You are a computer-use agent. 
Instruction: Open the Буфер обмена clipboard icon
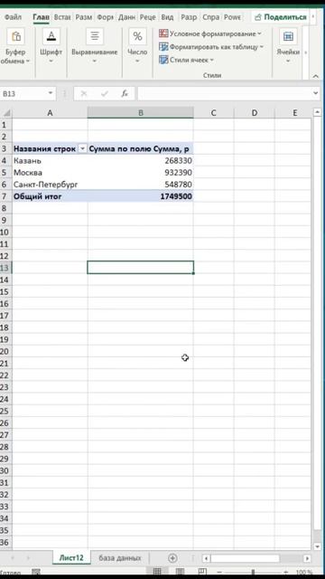[16, 37]
